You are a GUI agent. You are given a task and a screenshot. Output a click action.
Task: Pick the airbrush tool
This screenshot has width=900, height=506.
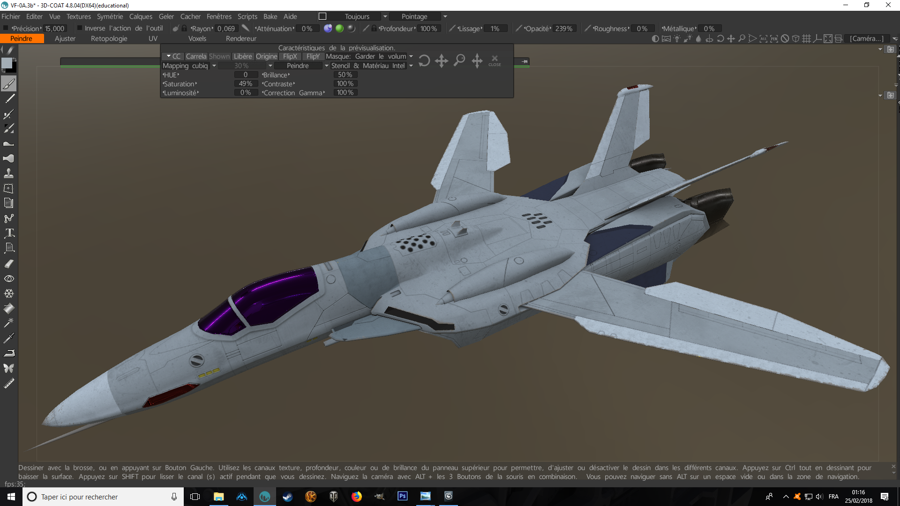pos(9,114)
